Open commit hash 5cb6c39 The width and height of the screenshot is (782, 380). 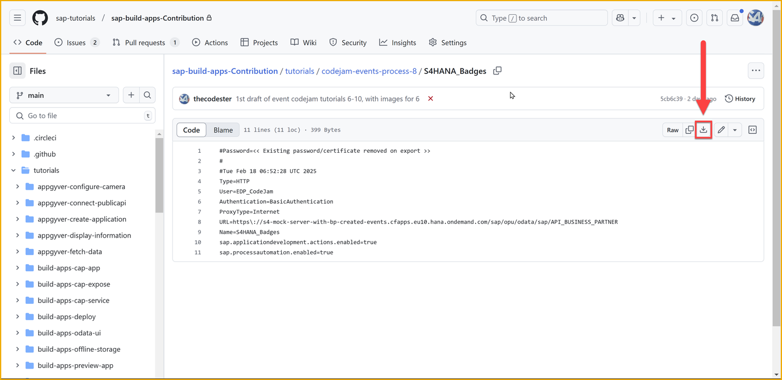point(671,99)
